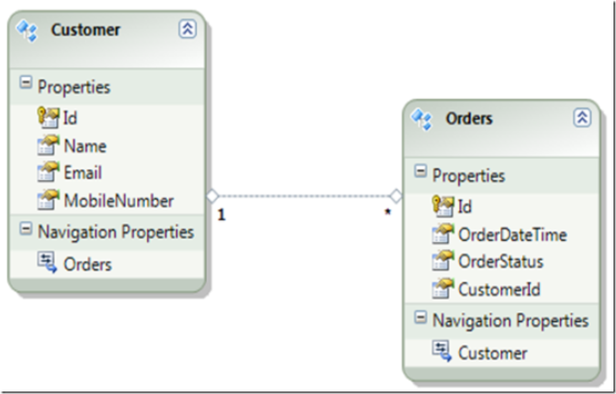Image resolution: width=616 pixels, height=394 pixels.
Task: Select the MobileNumber property
Action: (x=119, y=201)
